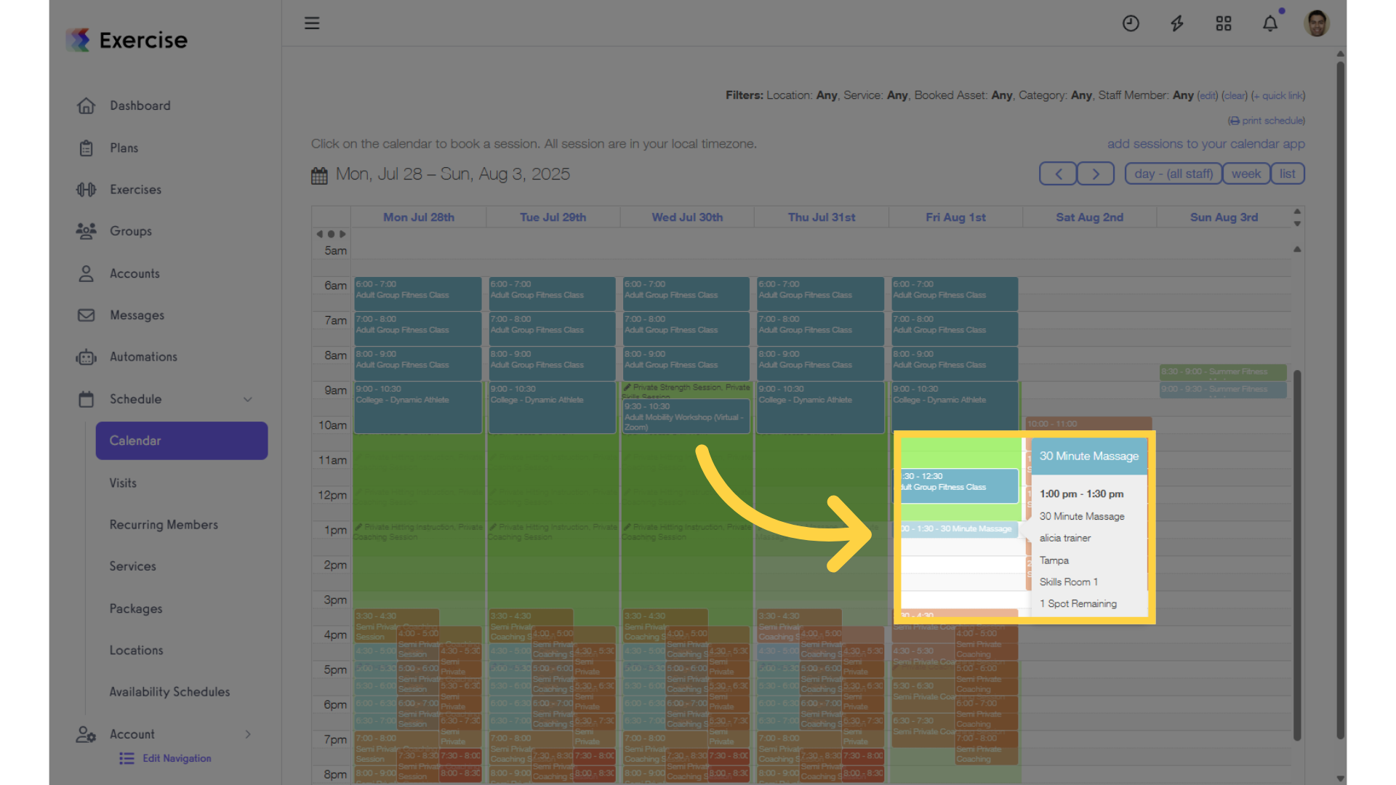Open Tuesday 9:00-10:30 College Dynamic Athlete
The image size is (1396, 785).
coord(552,407)
